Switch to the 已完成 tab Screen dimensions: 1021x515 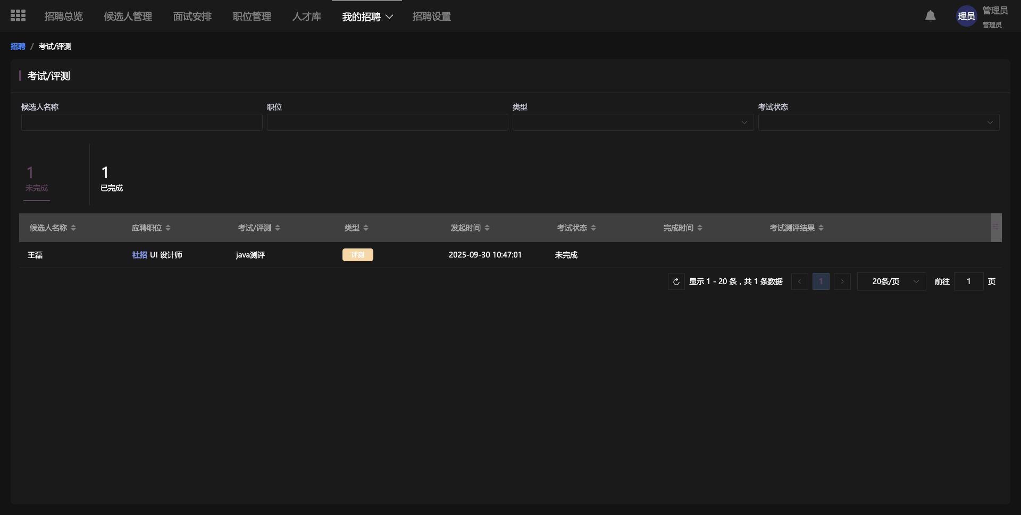pos(111,179)
